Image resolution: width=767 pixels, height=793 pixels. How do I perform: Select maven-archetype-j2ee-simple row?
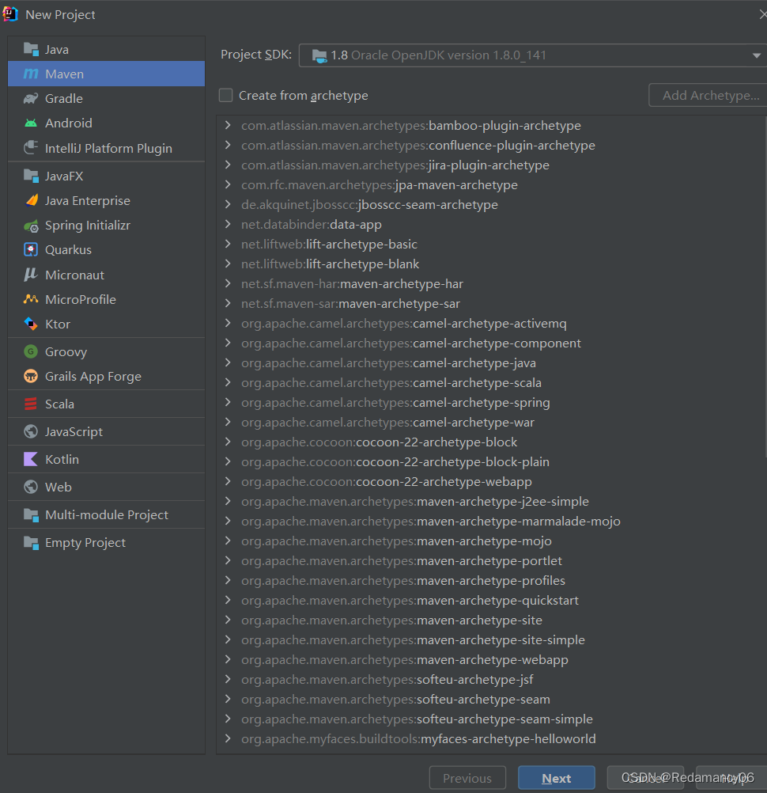(x=492, y=501)
